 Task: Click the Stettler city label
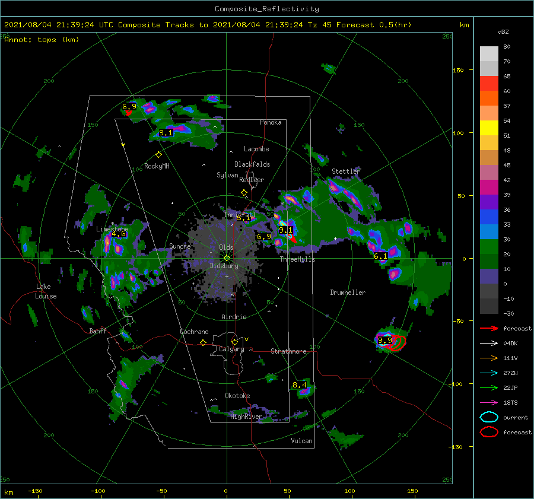346,171
